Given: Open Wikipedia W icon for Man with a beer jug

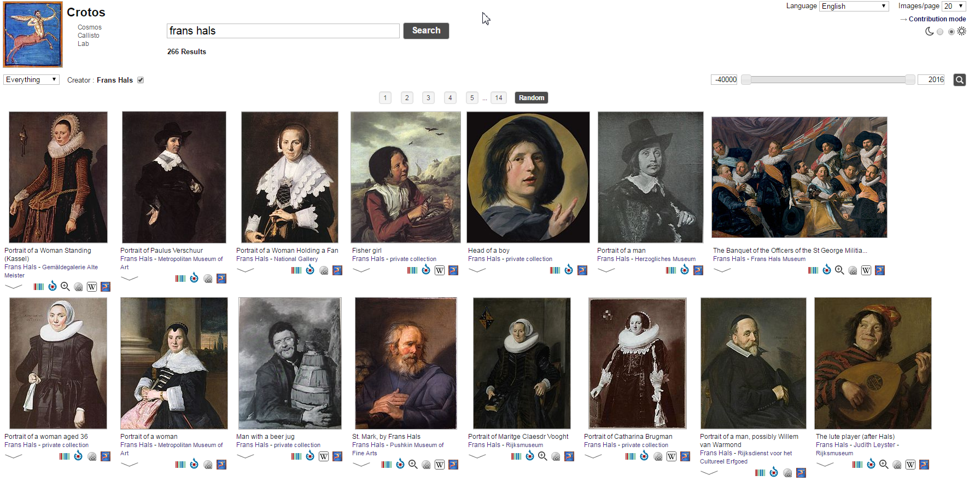Looking at the screenshot, I should pos(324,456).
